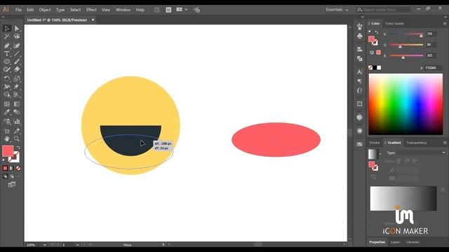
Task: Adjust the green (G) color slider
Action: click(x=406, y=45)
